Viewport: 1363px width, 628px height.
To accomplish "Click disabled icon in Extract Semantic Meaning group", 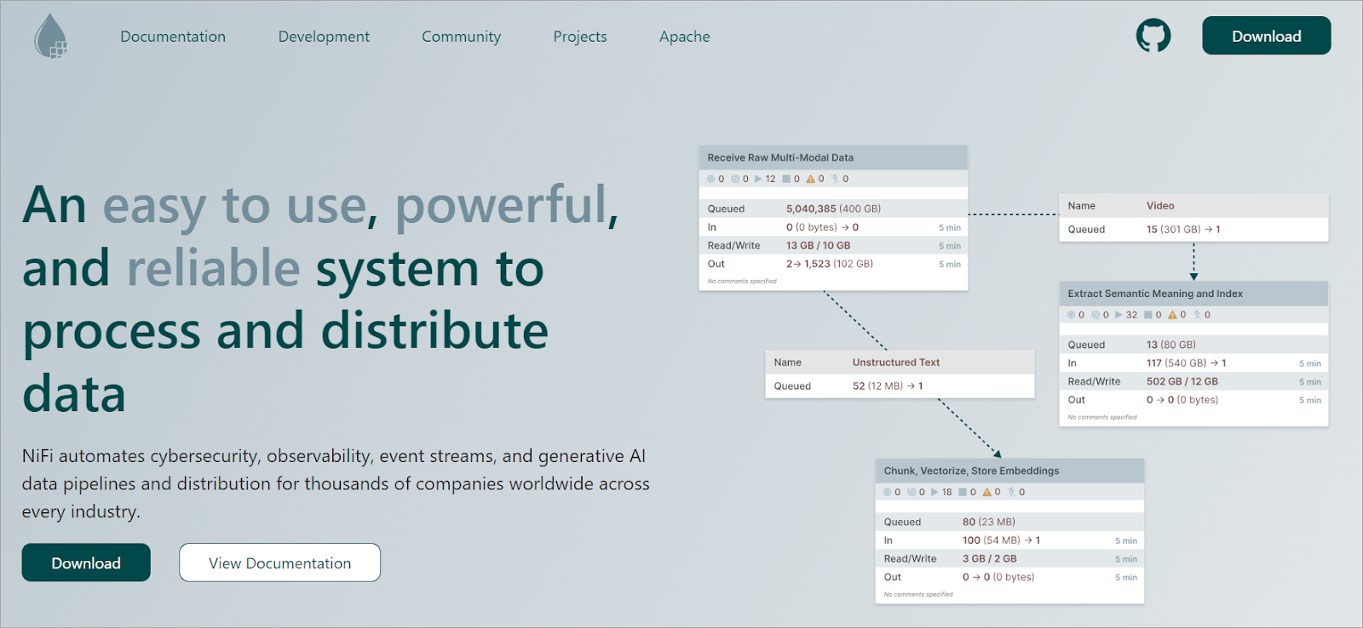I will pyautogui.click(x=1197, y=315).
